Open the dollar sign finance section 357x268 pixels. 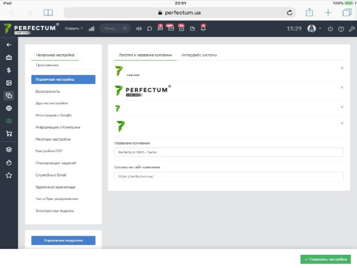tap(9, 70)
